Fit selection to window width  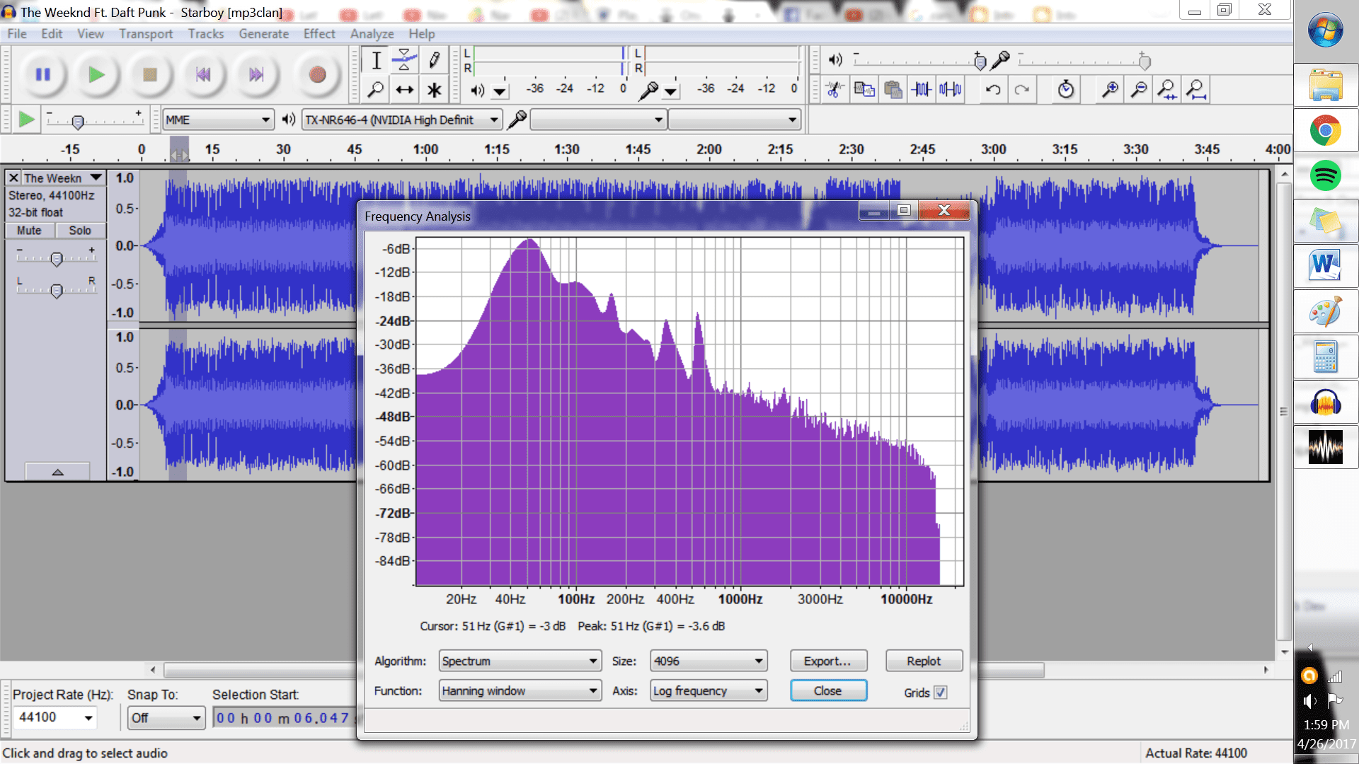click(1167, 90)
